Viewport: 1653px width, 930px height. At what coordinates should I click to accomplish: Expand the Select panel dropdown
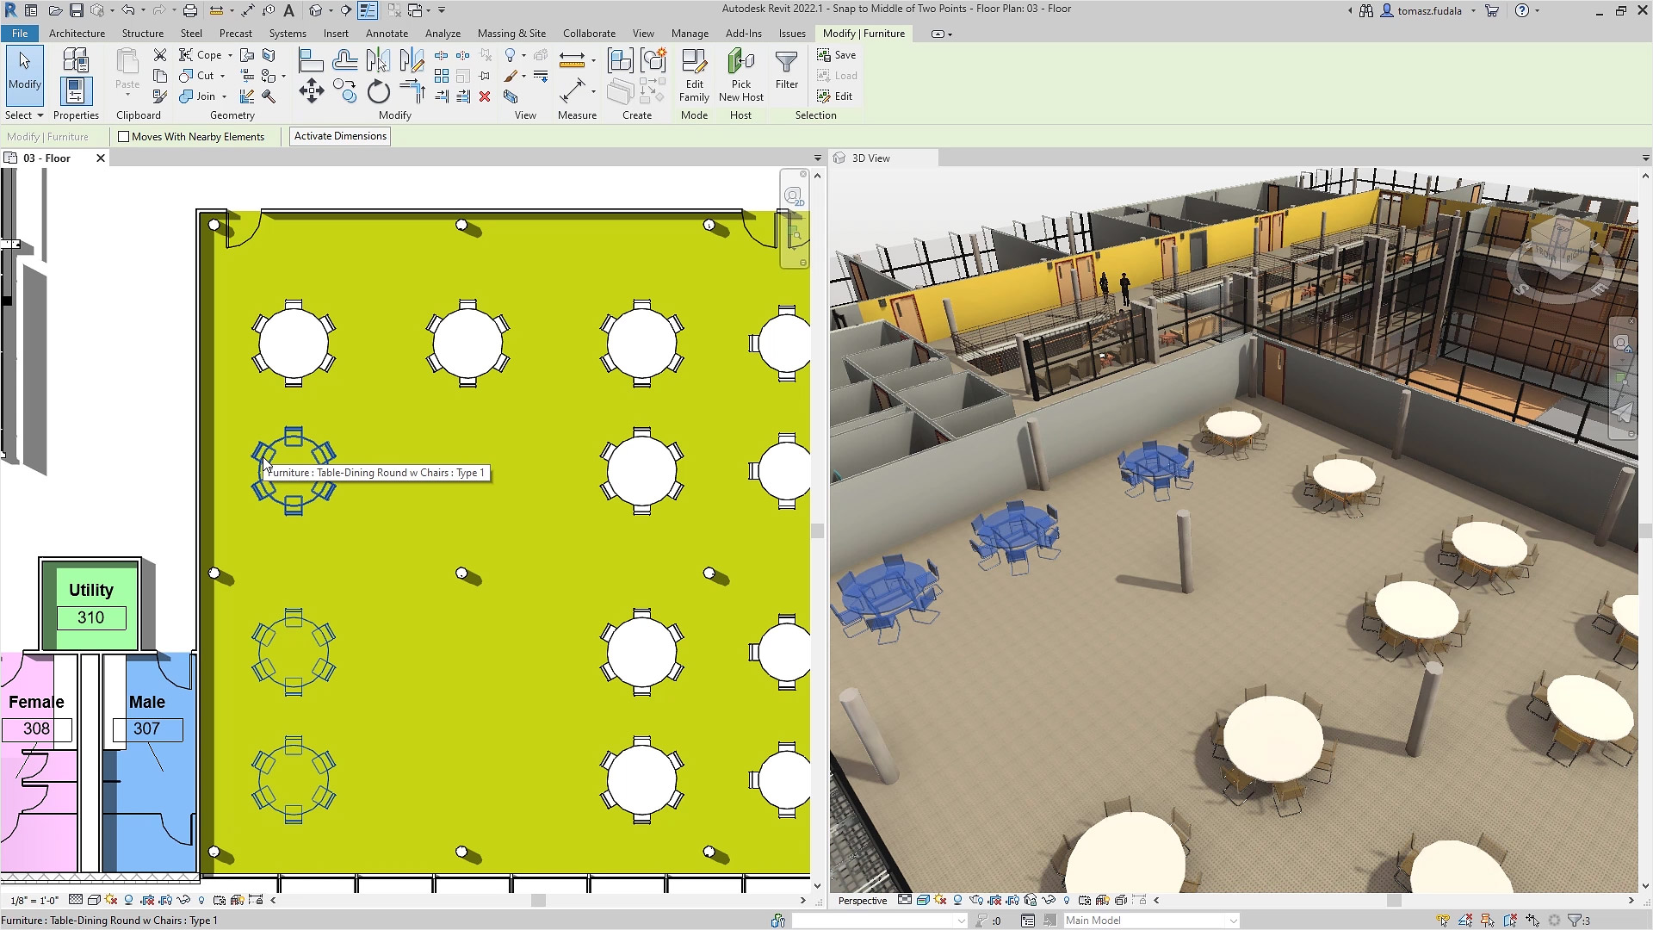pos(40,115)
